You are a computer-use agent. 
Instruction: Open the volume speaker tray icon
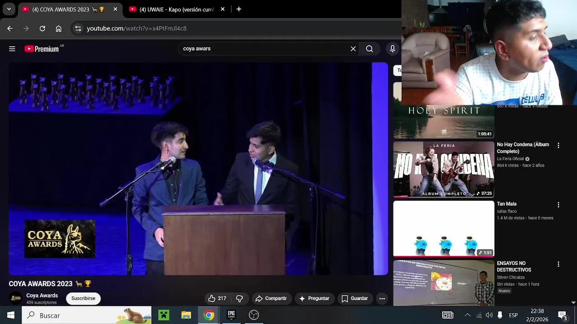click(x=489, y=315)
